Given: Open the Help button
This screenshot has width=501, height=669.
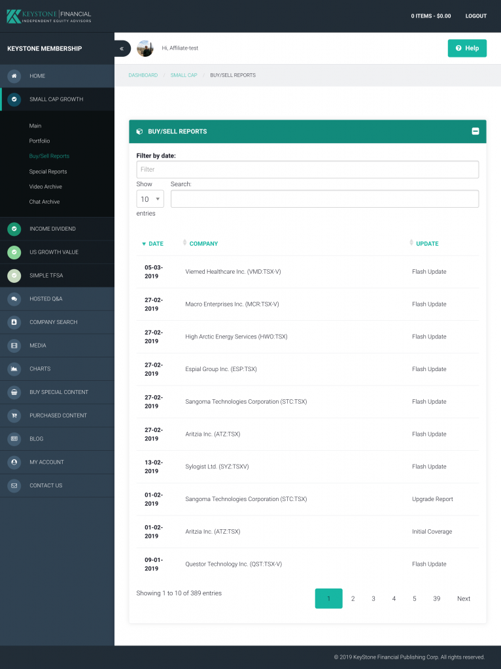Looking at the screenshot, I should tap(467, 48).
